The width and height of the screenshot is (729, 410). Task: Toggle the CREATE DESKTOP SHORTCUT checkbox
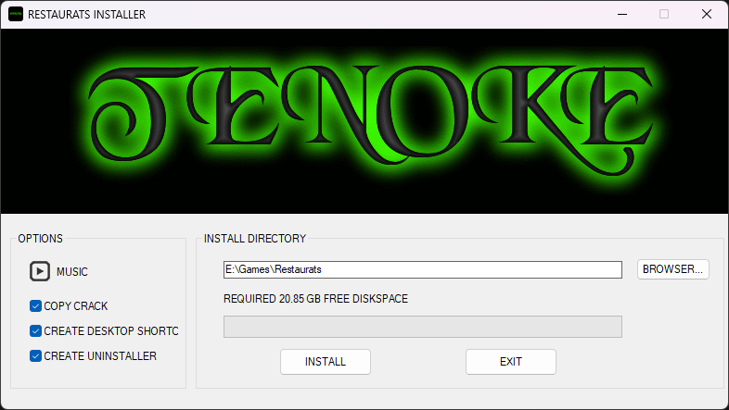point(35,330)
